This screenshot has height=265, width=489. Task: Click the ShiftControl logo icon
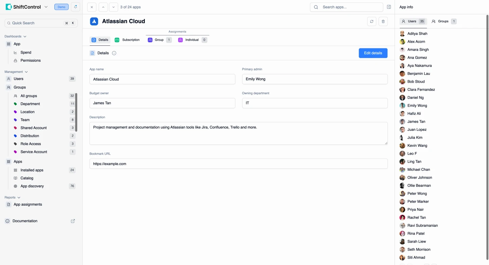(x=8, y=7)
